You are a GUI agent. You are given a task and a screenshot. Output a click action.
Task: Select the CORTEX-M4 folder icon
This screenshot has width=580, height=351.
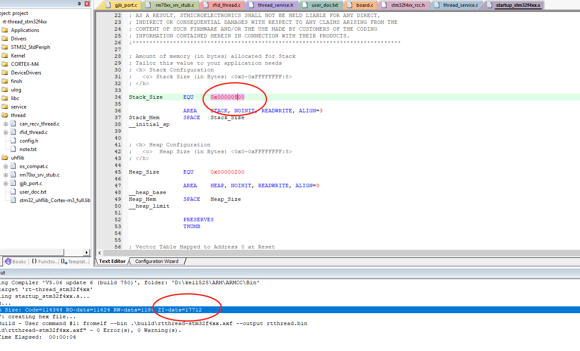[x=5, y=64]
